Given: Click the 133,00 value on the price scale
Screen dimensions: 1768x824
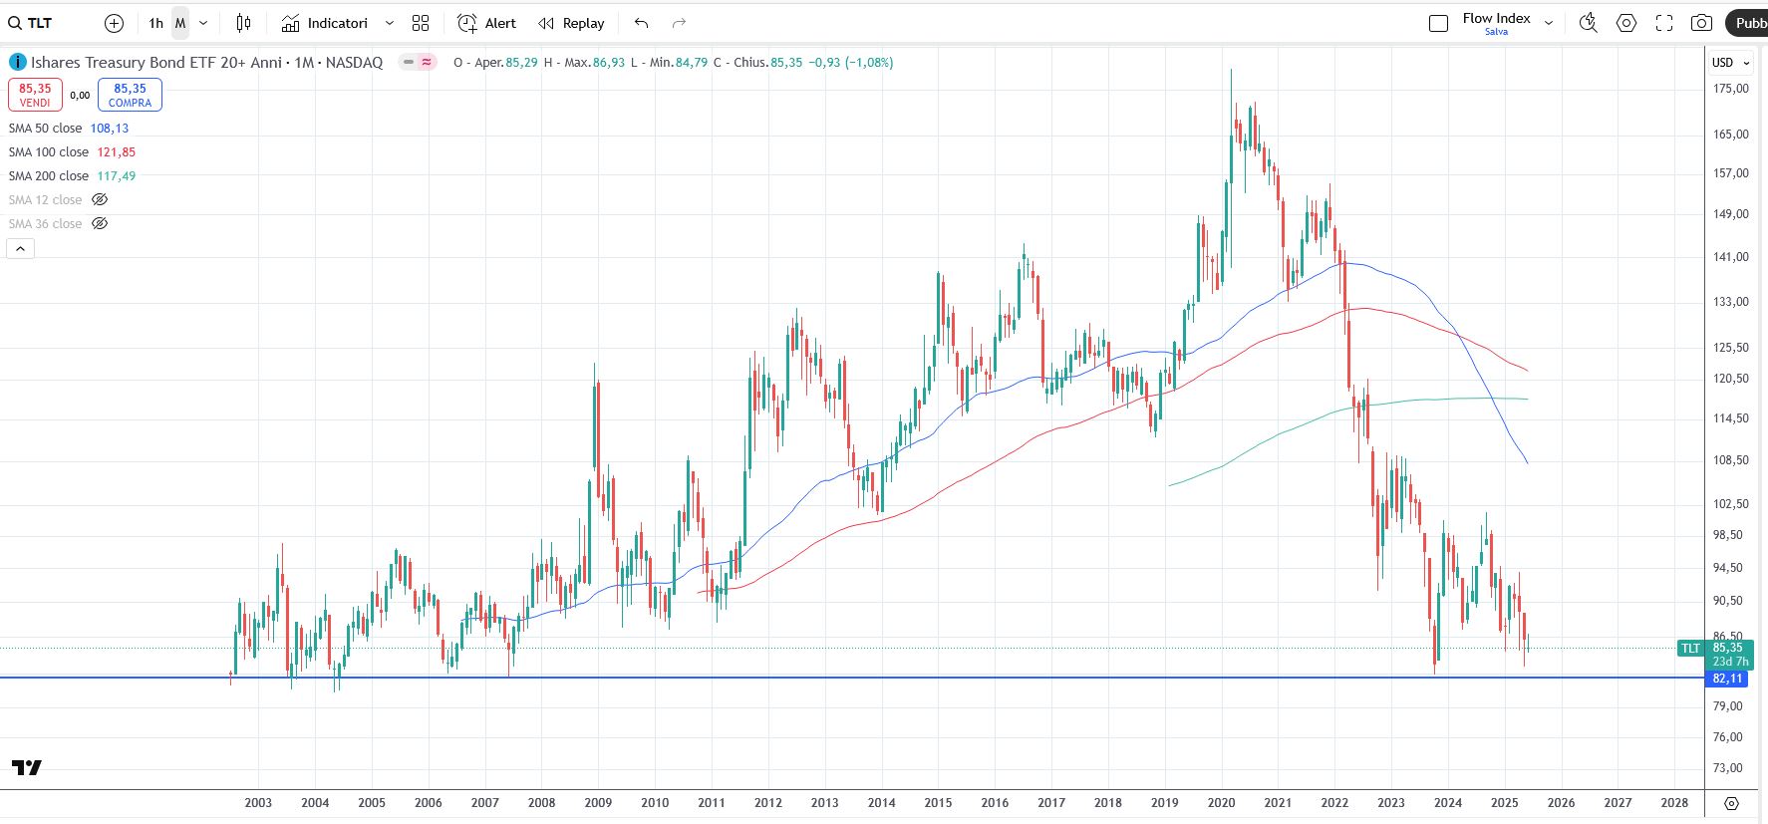Looking at the screenshot, I should tap(1730, 302).
